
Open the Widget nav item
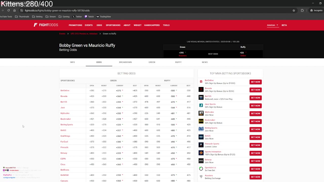click(137, 25)
